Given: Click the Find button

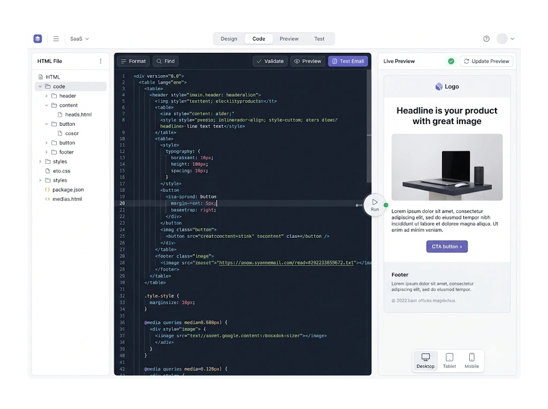Looking at the screenshot, I should point(166,61).
